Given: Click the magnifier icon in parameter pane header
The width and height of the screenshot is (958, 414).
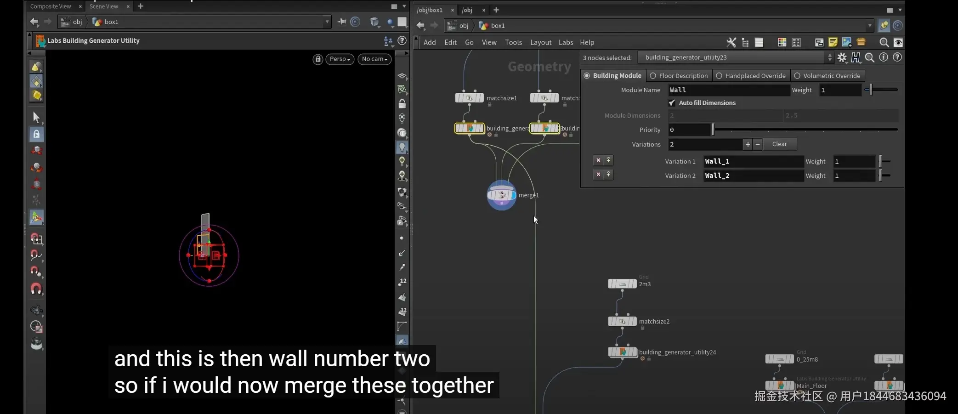Looking at the screenshot, I should click(869, 57).
